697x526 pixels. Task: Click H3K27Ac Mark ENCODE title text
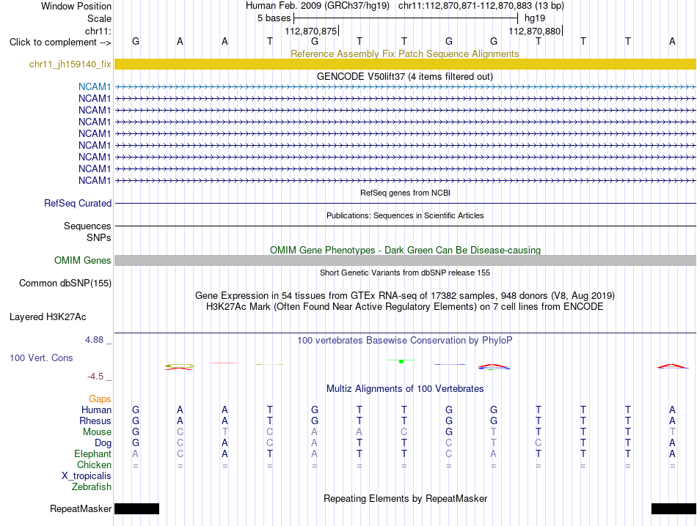(x=405, y=307)
